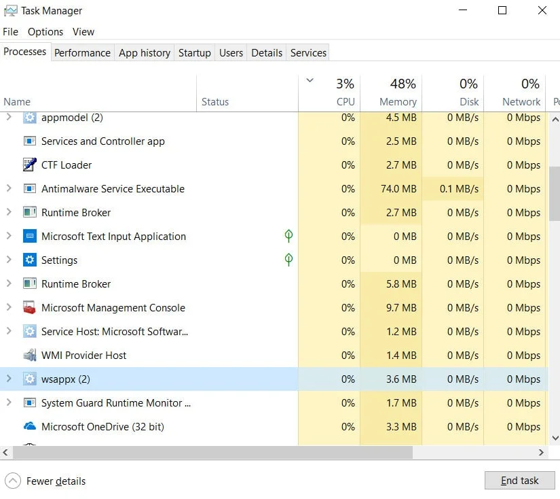The image size is (560, 499).
Task: Expand Service Host: Microsoft Softwar... row
Action: click(9, 331)
